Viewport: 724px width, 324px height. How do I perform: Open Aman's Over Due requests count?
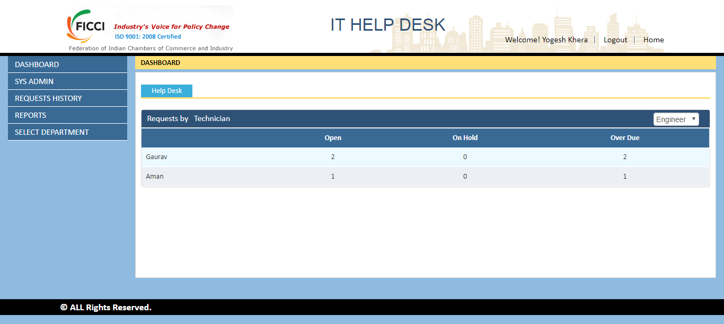click(x=624, y=176)
